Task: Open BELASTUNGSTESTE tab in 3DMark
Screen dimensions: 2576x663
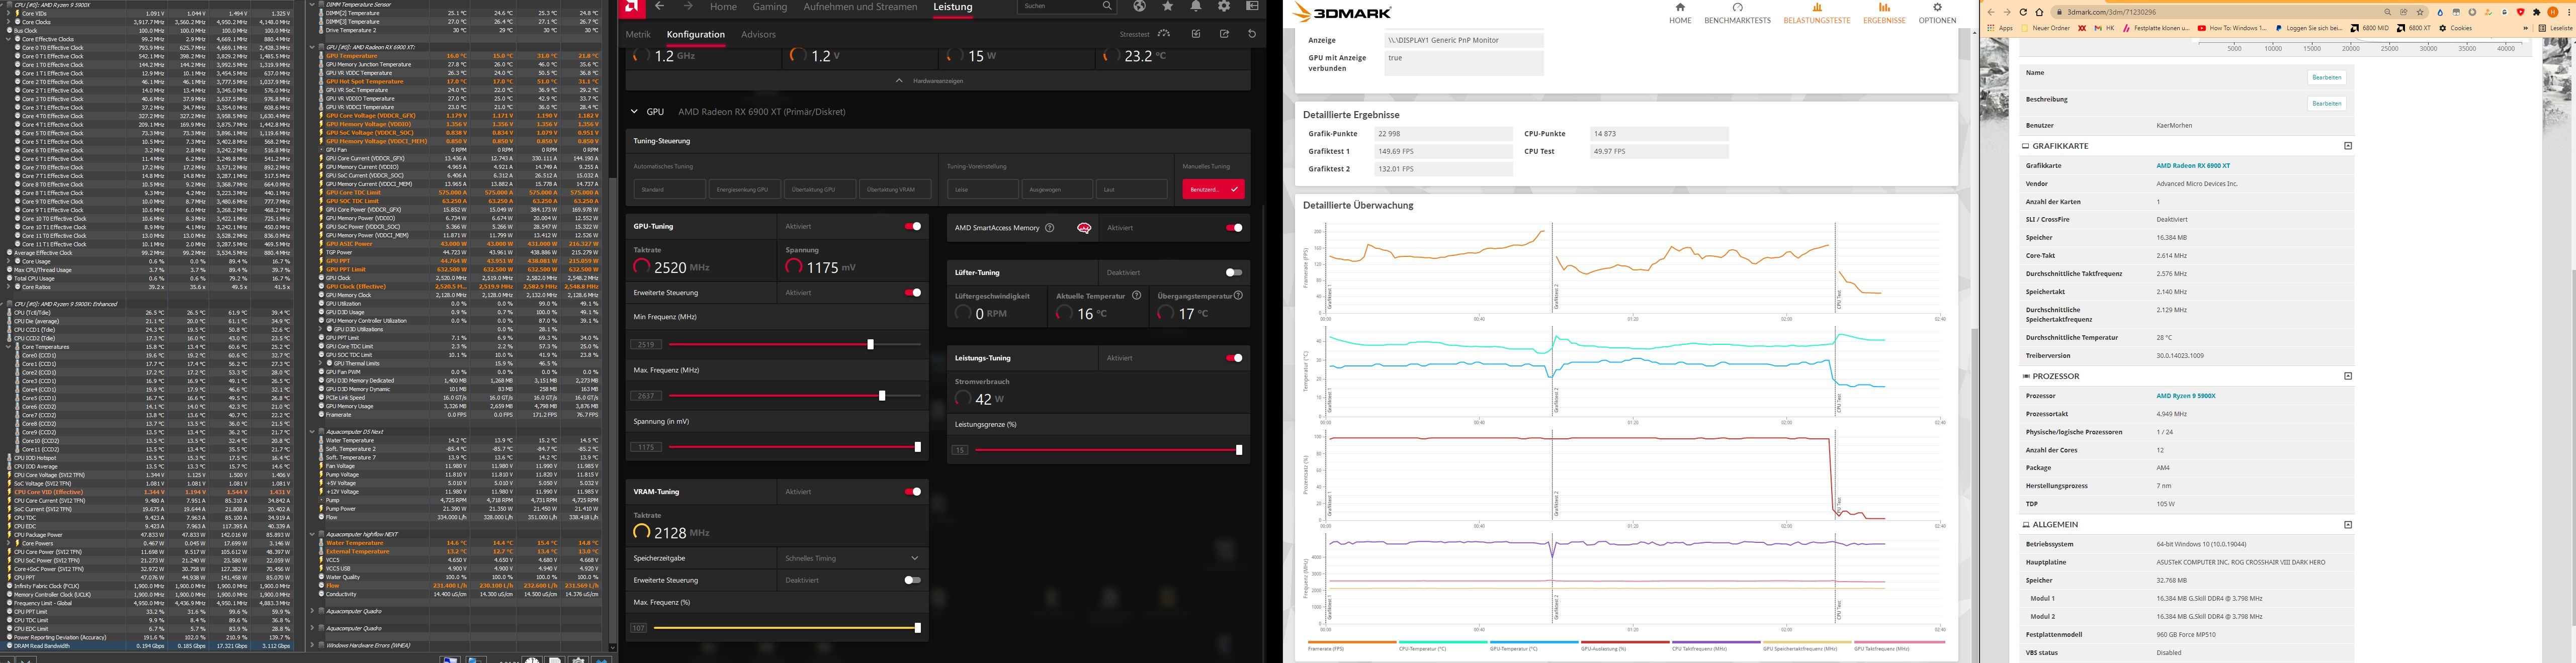Action: 1817,13
